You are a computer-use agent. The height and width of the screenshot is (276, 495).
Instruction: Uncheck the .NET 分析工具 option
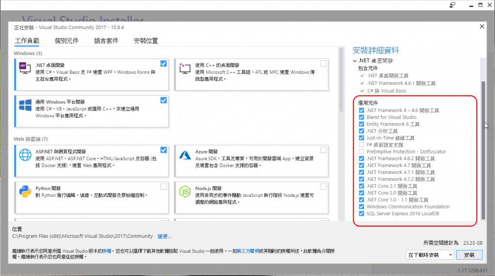[362, 131]
